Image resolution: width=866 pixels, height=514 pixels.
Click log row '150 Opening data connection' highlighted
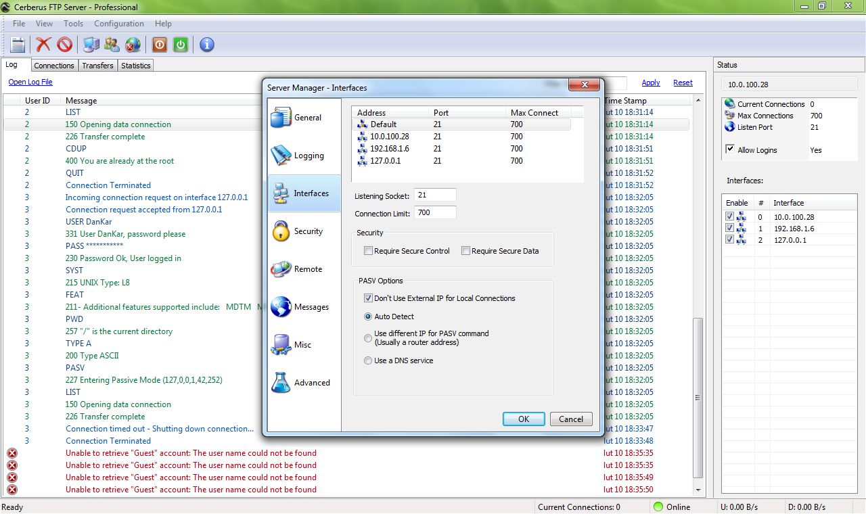coord(346,124)
